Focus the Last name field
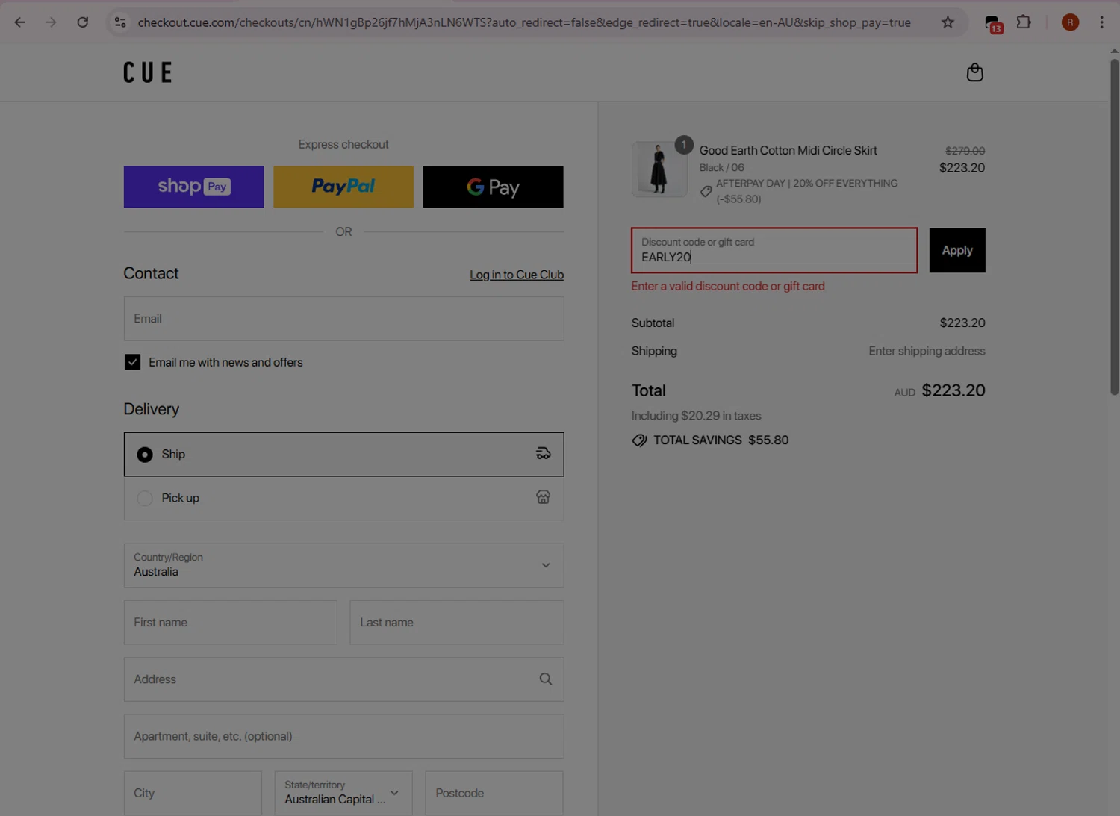This screenshot has width=1120, height=816. tap(457, 623)
